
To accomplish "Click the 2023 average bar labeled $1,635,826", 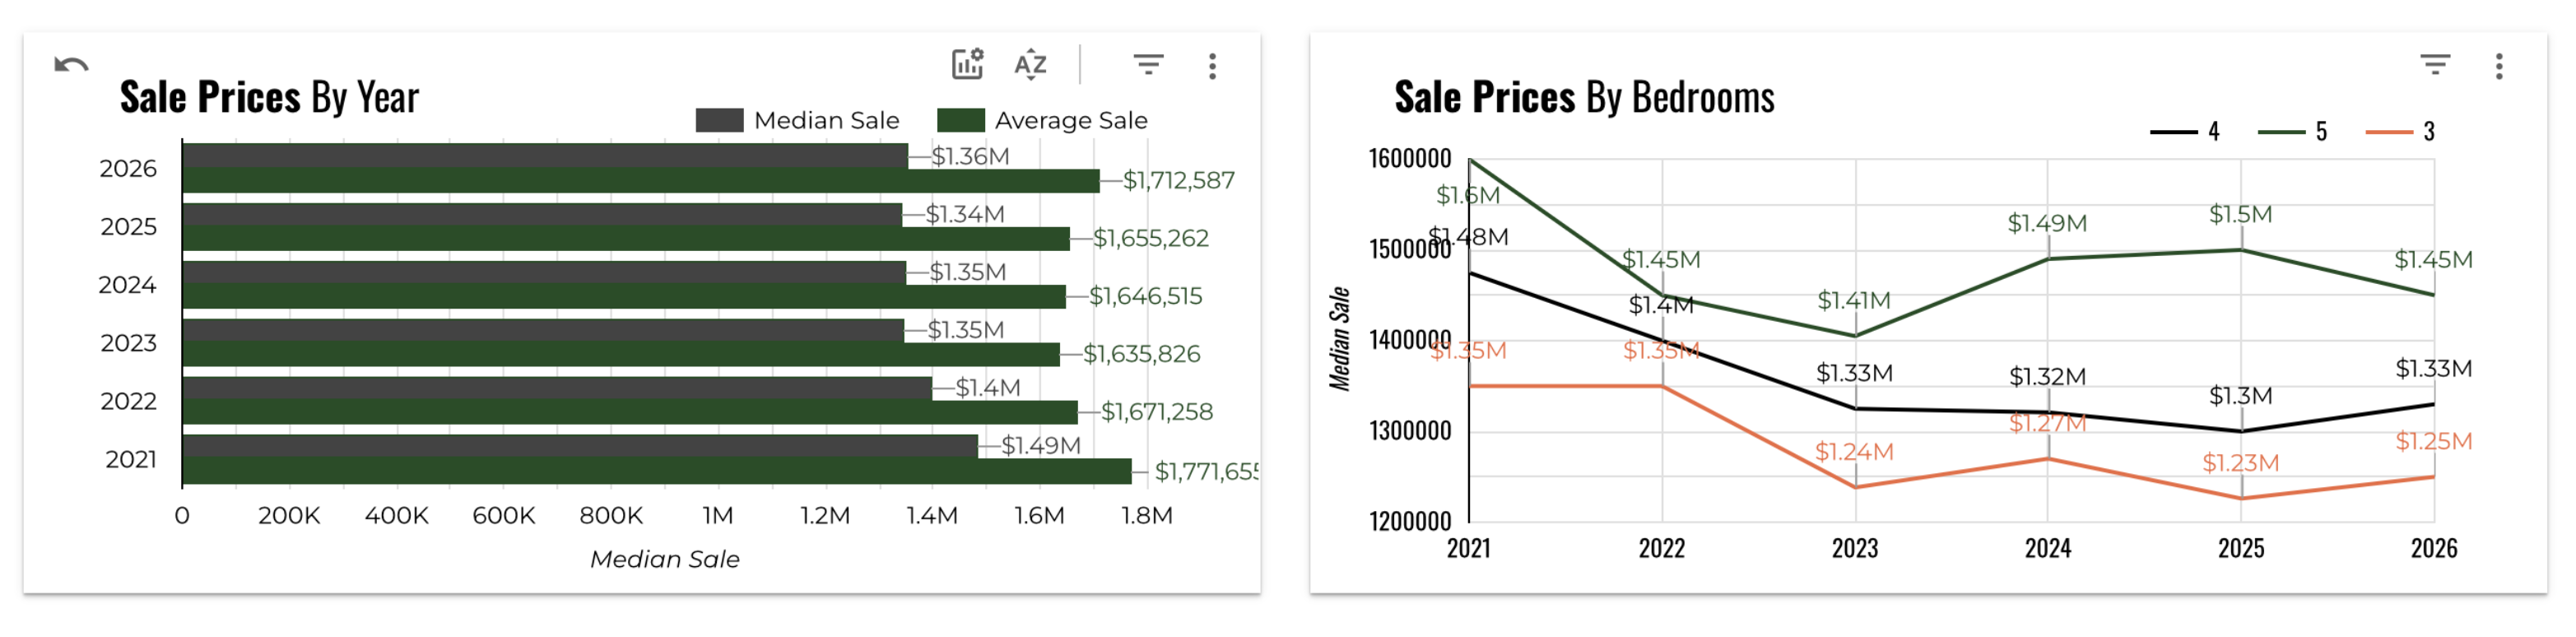I will click(621, 354).
